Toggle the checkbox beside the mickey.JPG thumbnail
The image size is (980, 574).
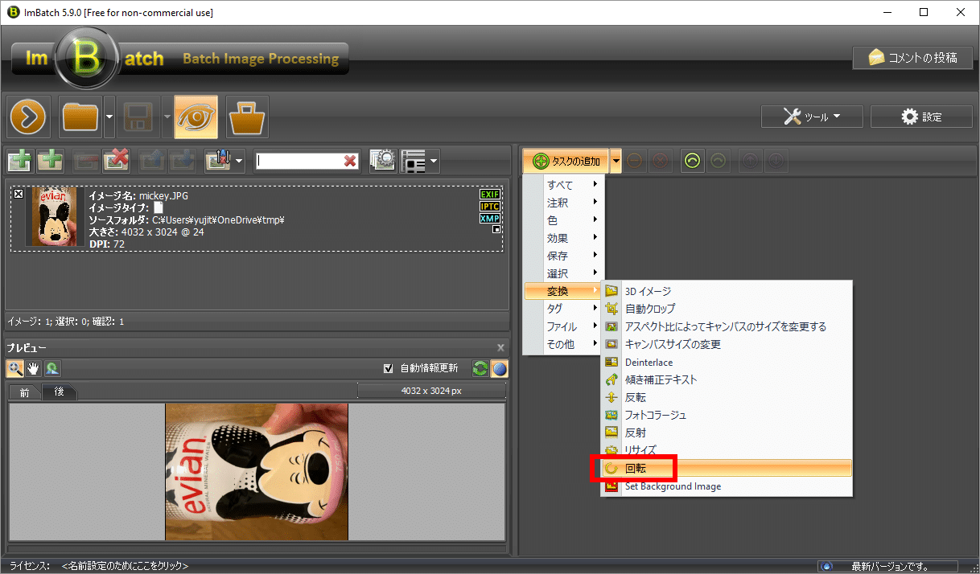point(19,194)
